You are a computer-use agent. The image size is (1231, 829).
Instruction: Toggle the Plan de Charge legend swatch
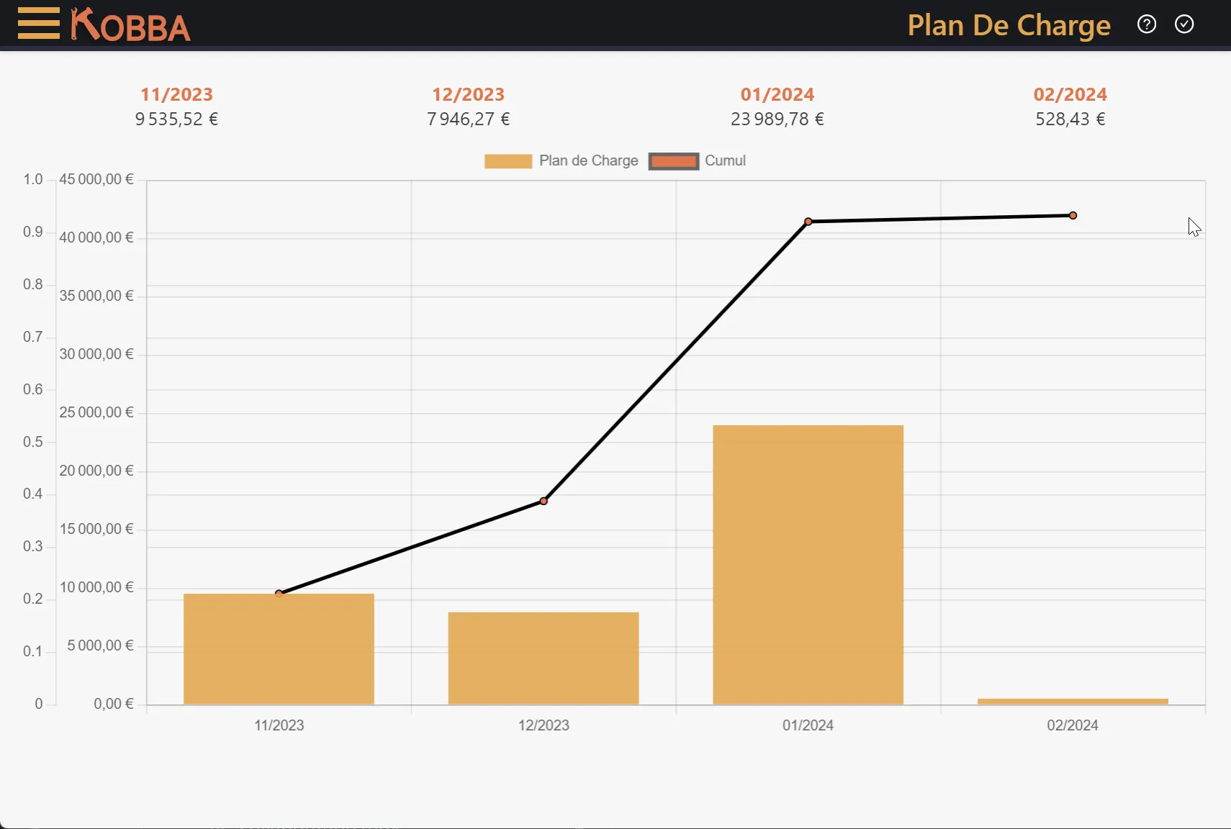(508, 161)
